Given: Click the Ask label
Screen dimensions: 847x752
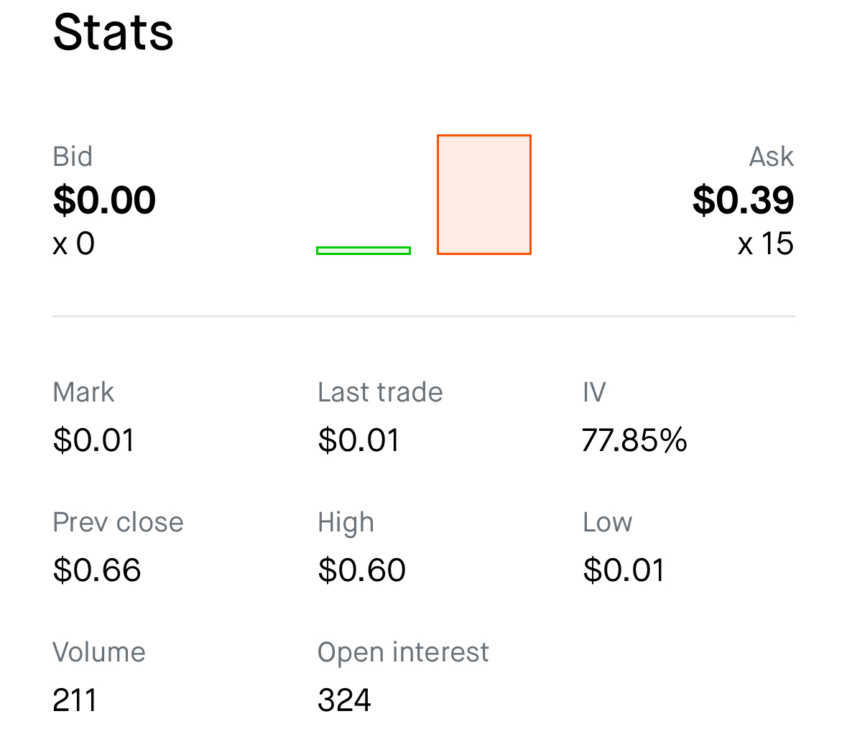Looking at the screenshot, I should 771,157.
